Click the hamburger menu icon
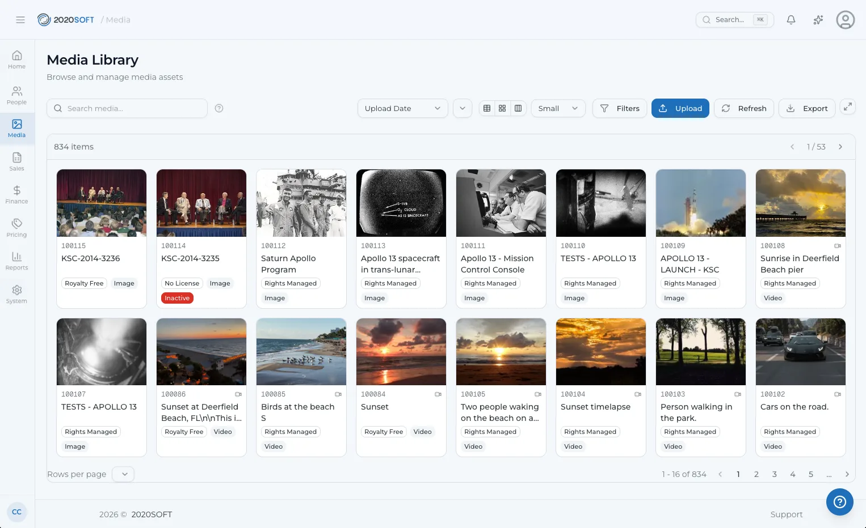Screen dimensions: 866x528 pos(20,20)
